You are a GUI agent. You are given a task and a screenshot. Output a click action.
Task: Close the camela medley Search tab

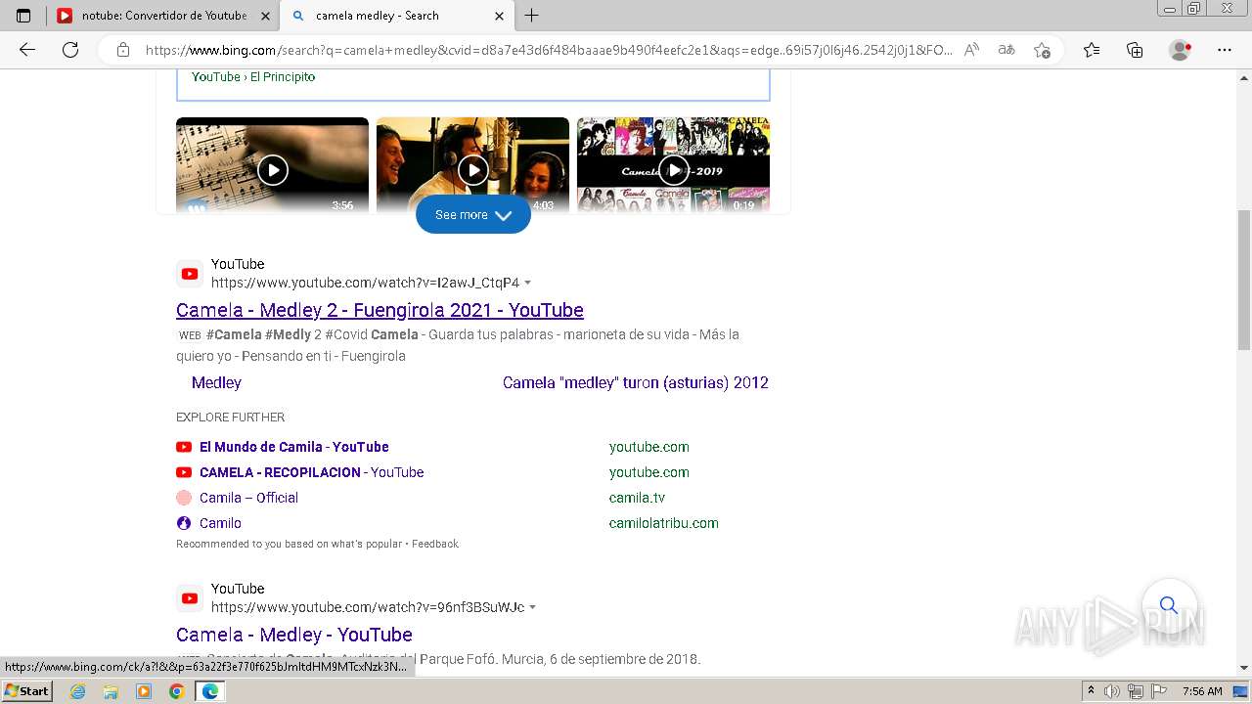coord(499,16)
